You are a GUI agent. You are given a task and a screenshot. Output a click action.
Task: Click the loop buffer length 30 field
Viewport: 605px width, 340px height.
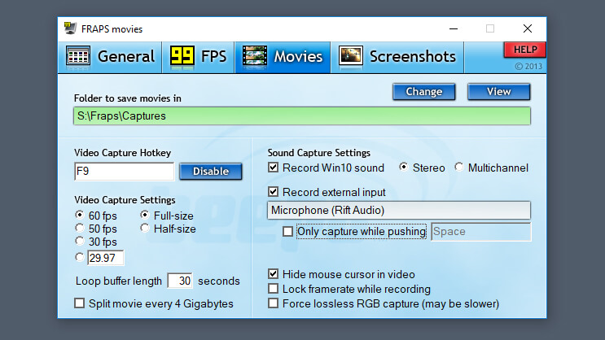click(x=180, y=281)
